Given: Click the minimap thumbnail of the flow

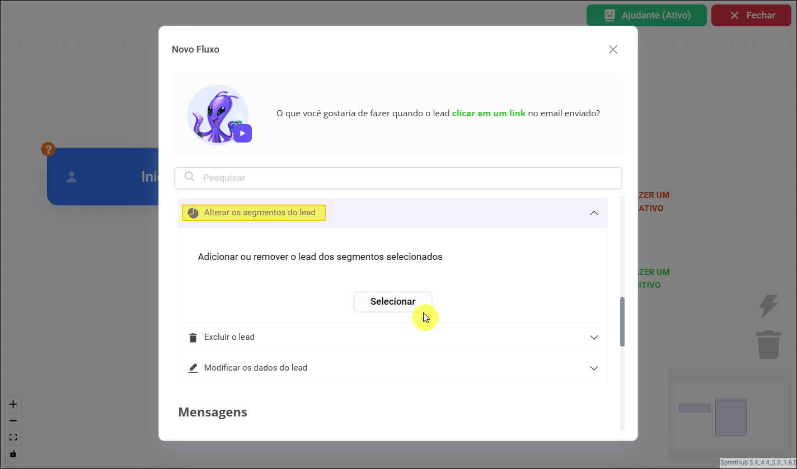Looking at the screenshot, I should pos(730,416).
